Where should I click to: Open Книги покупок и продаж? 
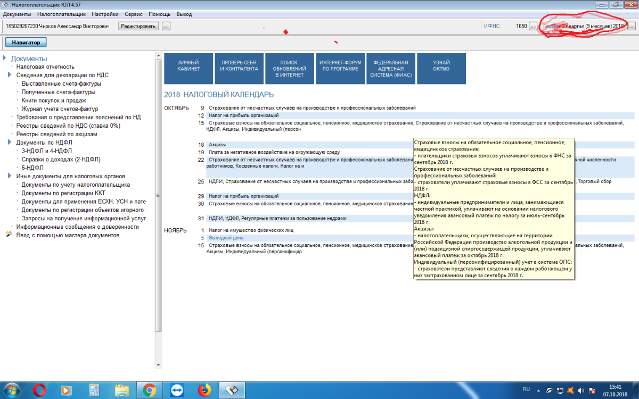[54, 101]
